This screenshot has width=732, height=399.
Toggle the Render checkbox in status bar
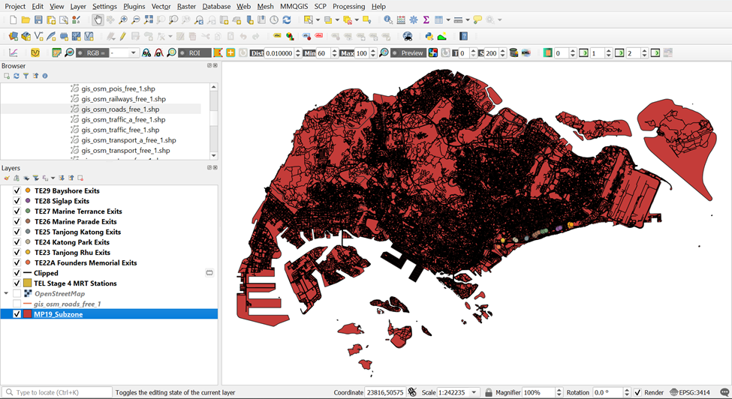[x=637, y=392]
